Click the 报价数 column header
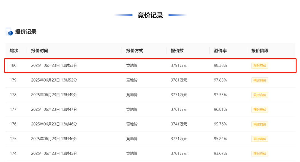The height and width of the screenshot is (162, 300). coord(177,50)
